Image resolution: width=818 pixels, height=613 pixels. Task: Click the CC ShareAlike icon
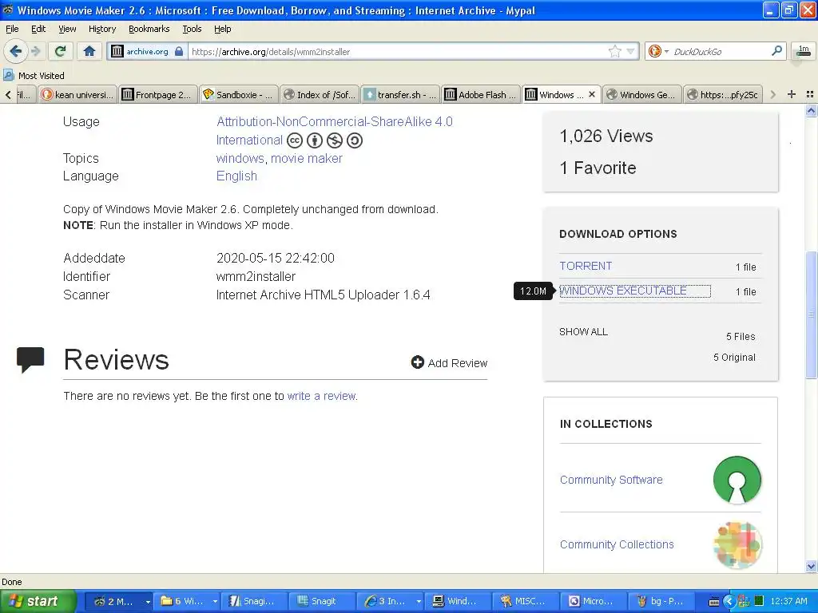(354, 140)
